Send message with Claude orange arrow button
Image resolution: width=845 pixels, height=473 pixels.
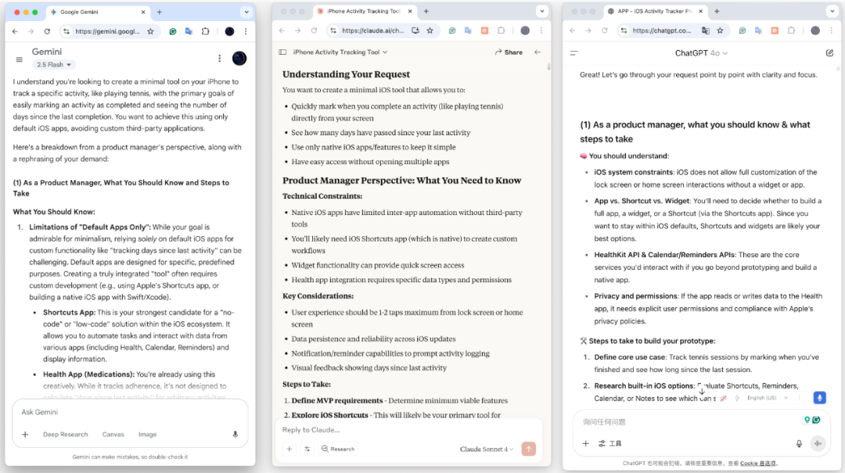tap(529, 449)
